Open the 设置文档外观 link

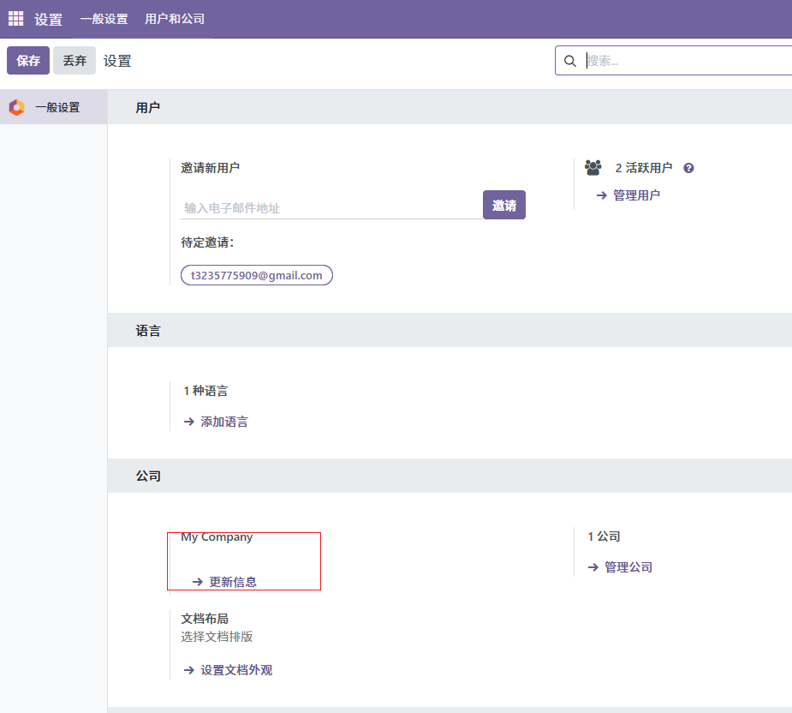[235, 670]
